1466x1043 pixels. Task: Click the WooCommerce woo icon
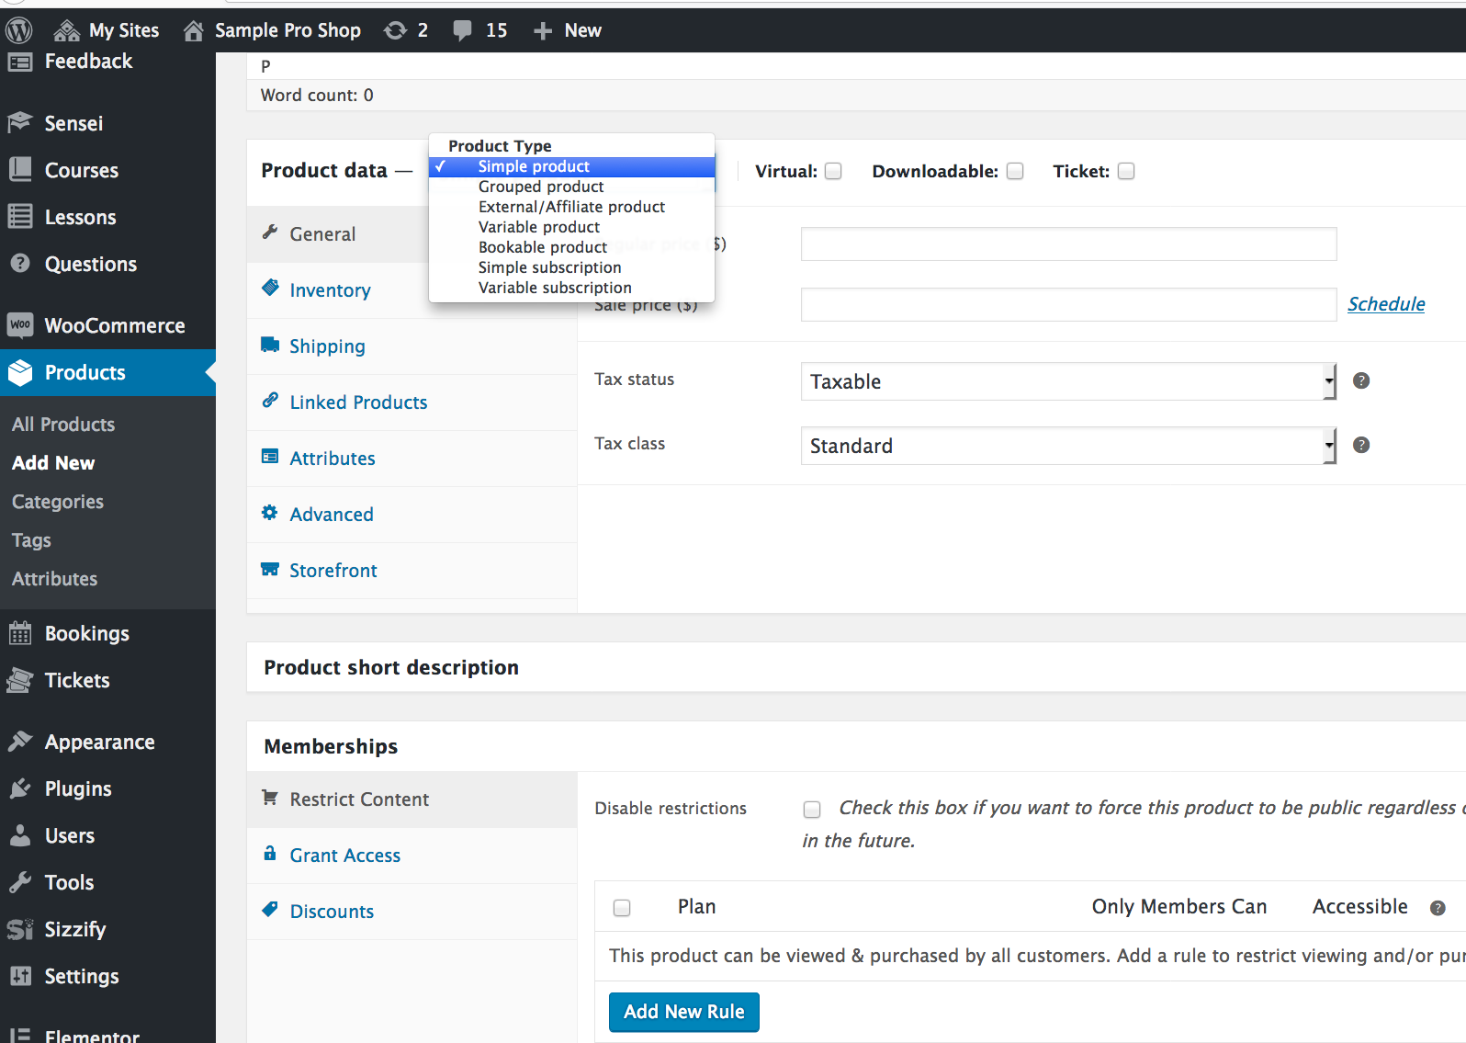pos(20,324)
